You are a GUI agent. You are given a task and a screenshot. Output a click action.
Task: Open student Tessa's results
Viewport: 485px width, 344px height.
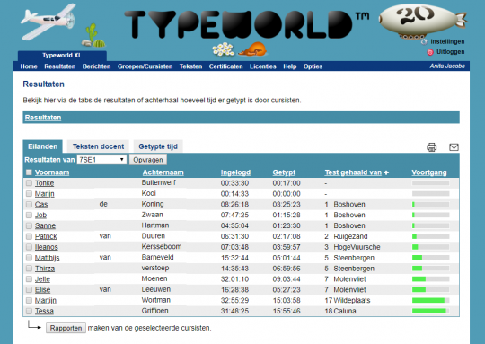coord(44,311)
